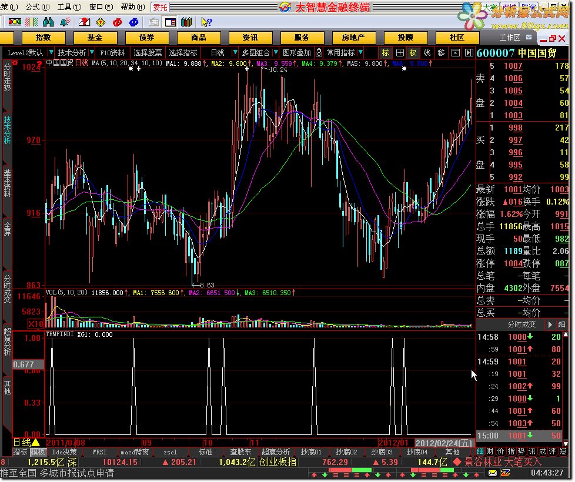Open the binoculars search tool

[48, 22]
